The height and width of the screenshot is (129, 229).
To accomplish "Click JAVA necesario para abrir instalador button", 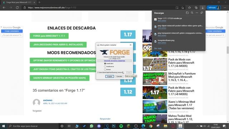I will point(58,44).
